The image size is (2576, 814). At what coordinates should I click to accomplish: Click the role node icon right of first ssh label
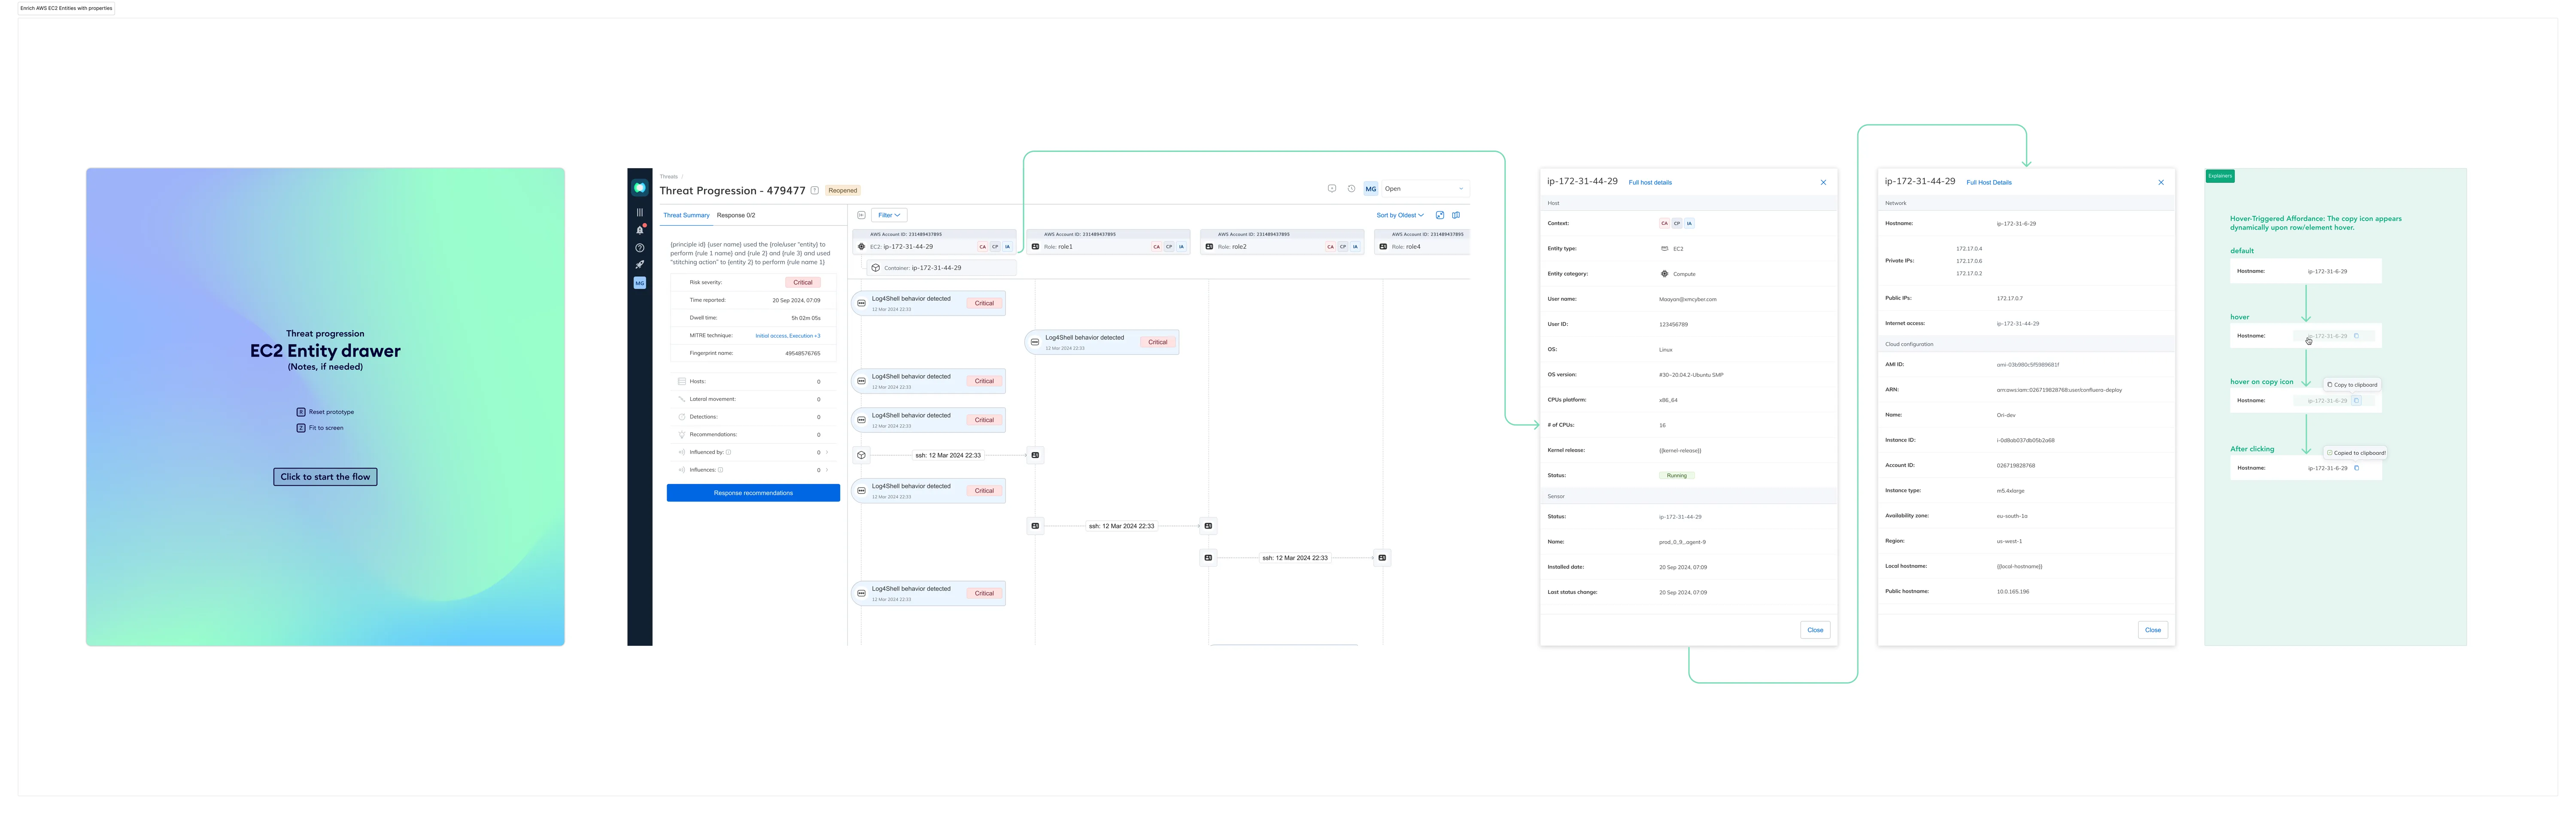(x=1035, y=455)
